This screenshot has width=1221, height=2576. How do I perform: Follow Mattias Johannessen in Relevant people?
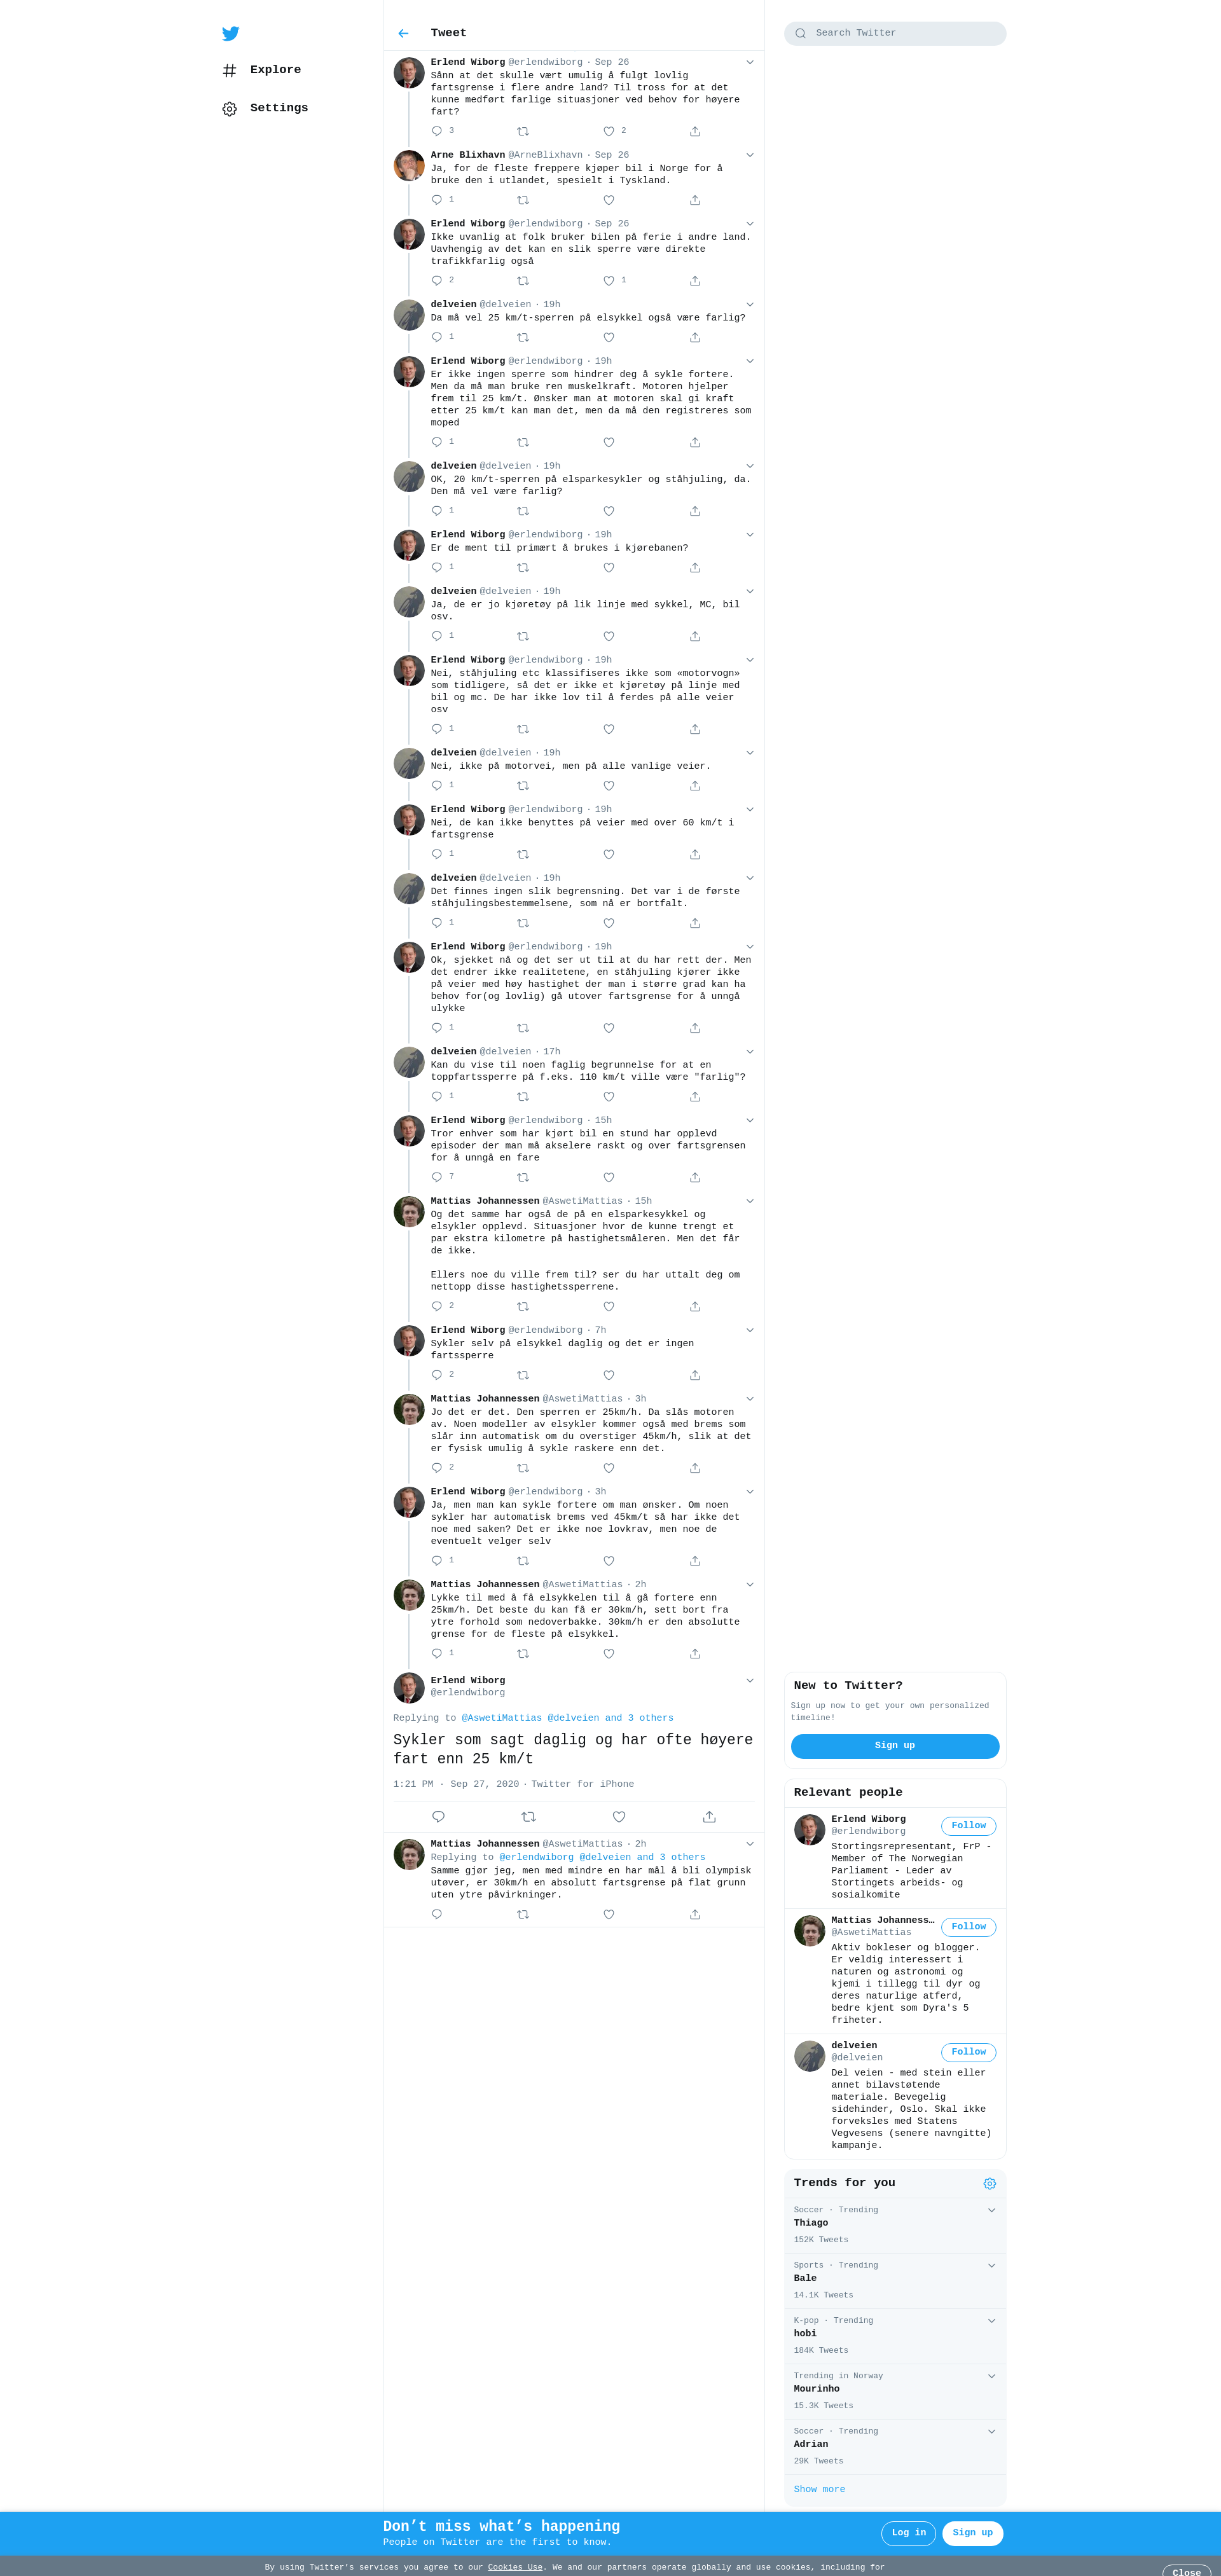click(x=968, y=1927)
